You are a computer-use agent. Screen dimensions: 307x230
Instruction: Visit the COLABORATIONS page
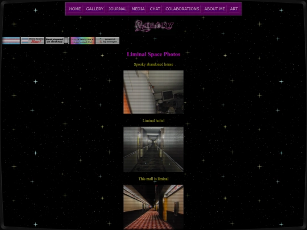182,9
